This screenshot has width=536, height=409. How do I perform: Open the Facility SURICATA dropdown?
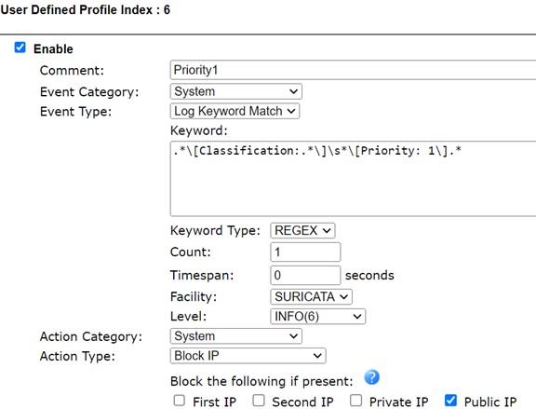pos(311,296)
